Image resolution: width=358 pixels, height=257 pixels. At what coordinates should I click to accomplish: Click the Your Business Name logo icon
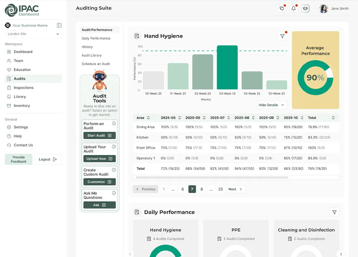click(x=8, y=25)
